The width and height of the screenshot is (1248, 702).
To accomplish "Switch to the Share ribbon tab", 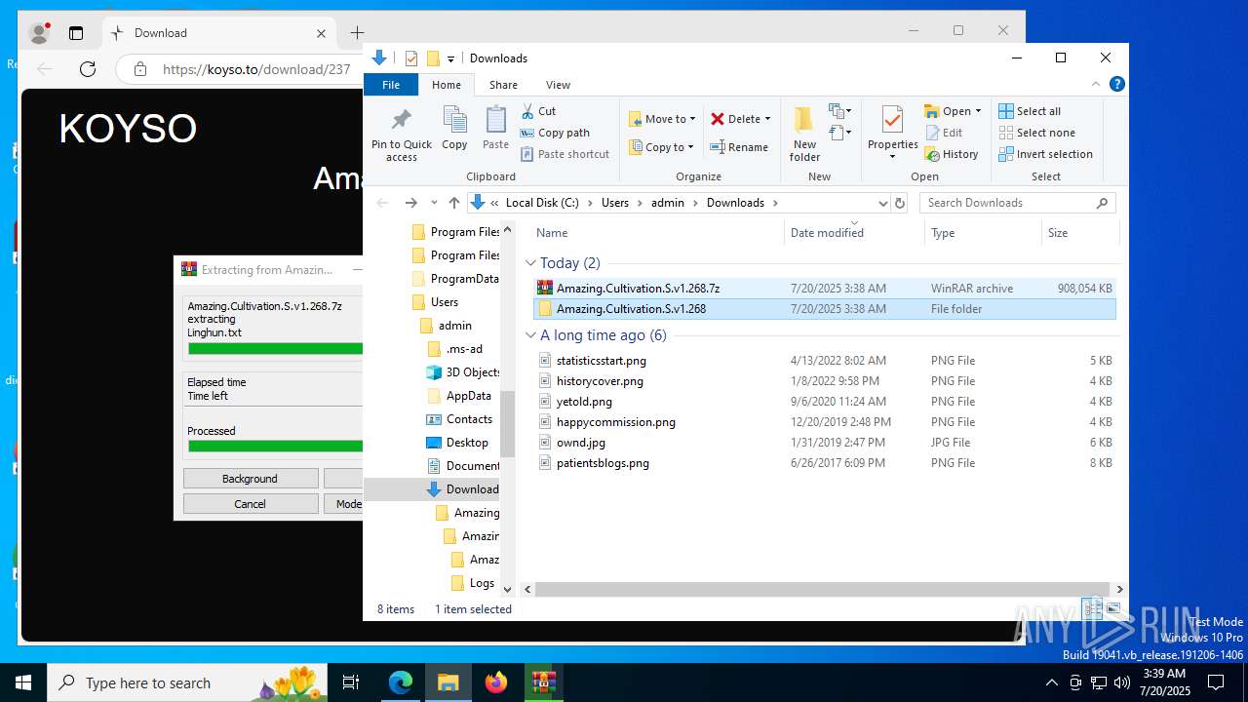I will [x=503, y=85].
